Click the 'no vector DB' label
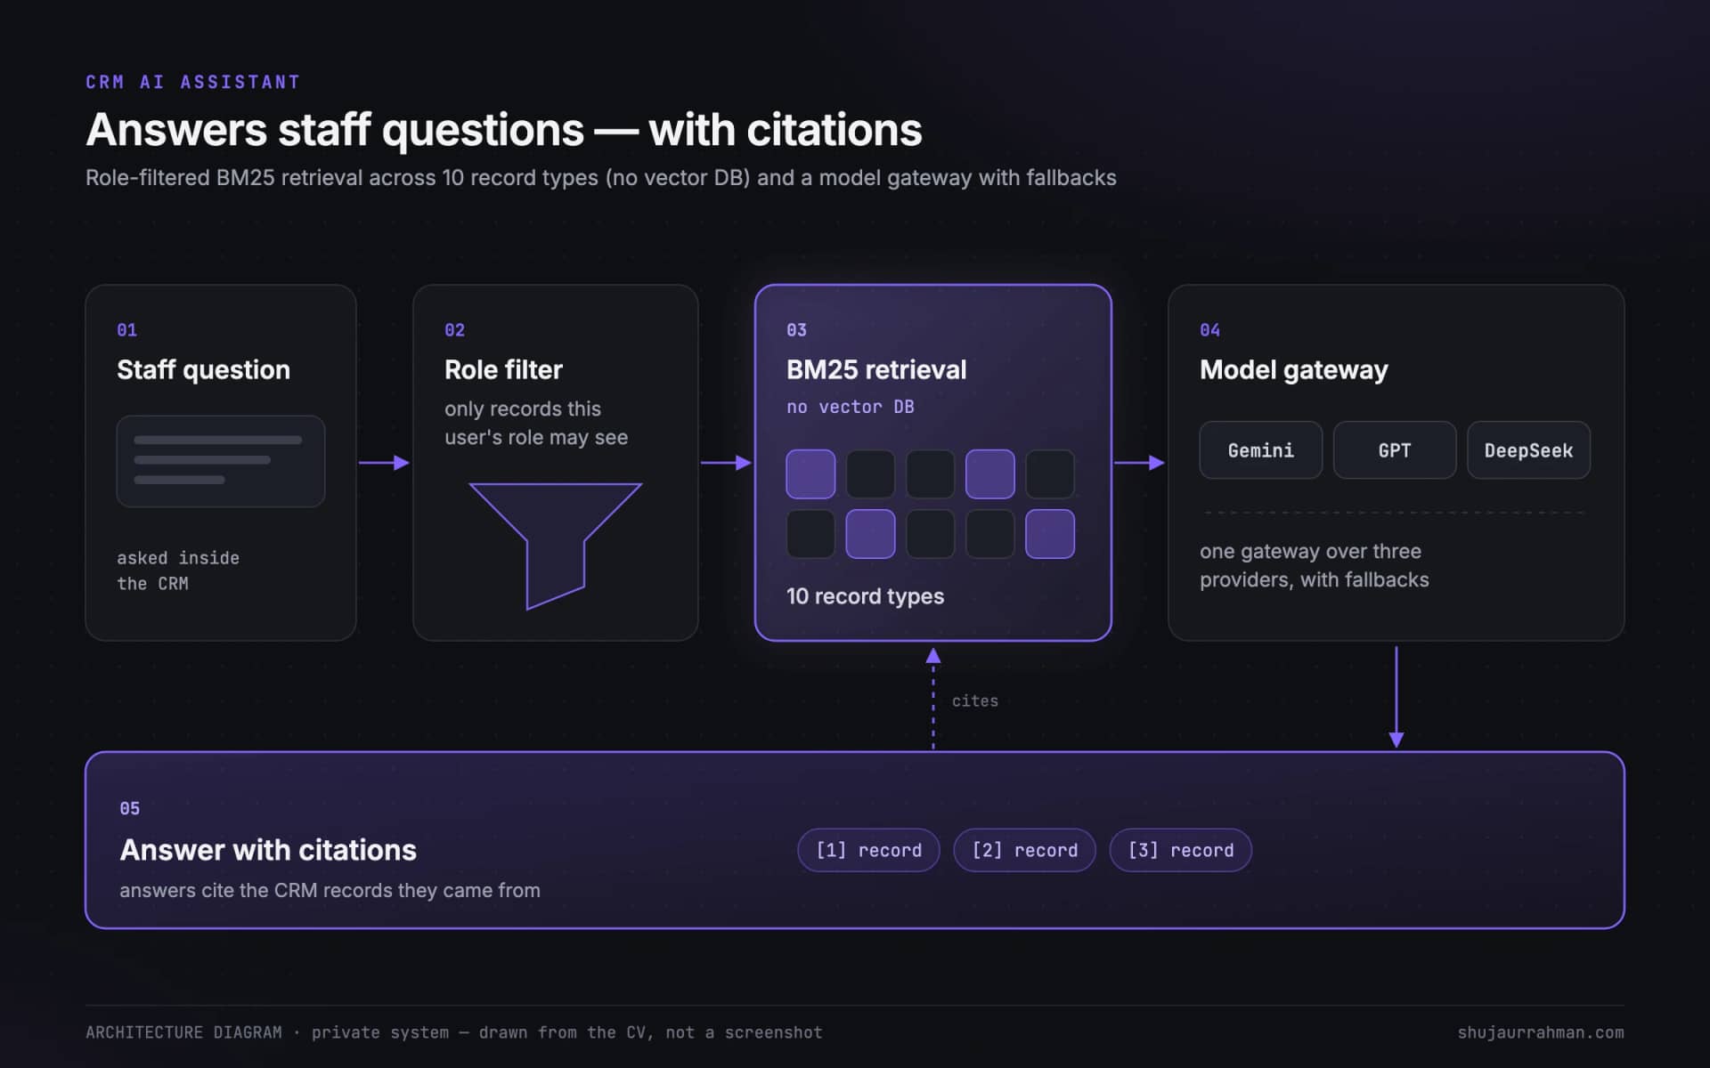This screenshot has width=1710, height=1068. [x=850, y=407]
